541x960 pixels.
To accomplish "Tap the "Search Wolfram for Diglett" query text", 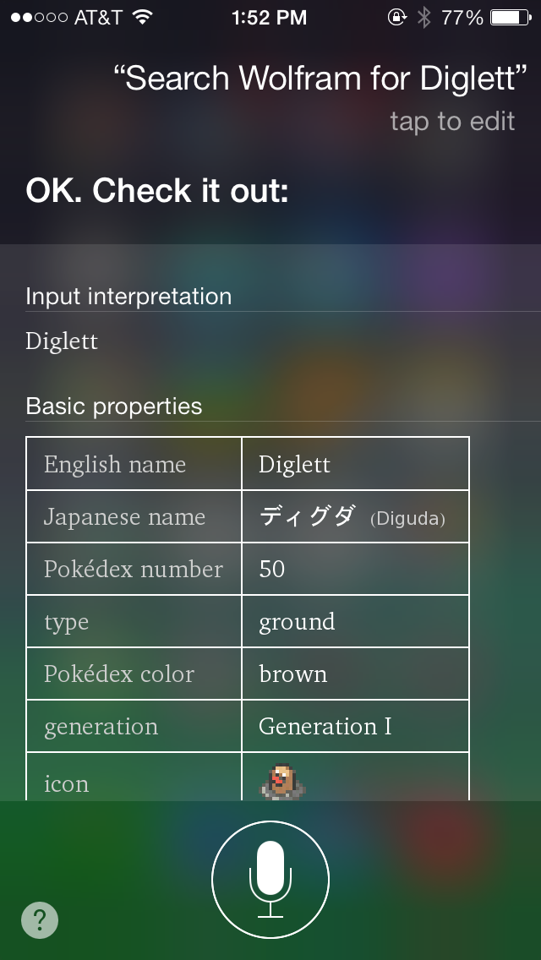I will (x=314, y=79).
